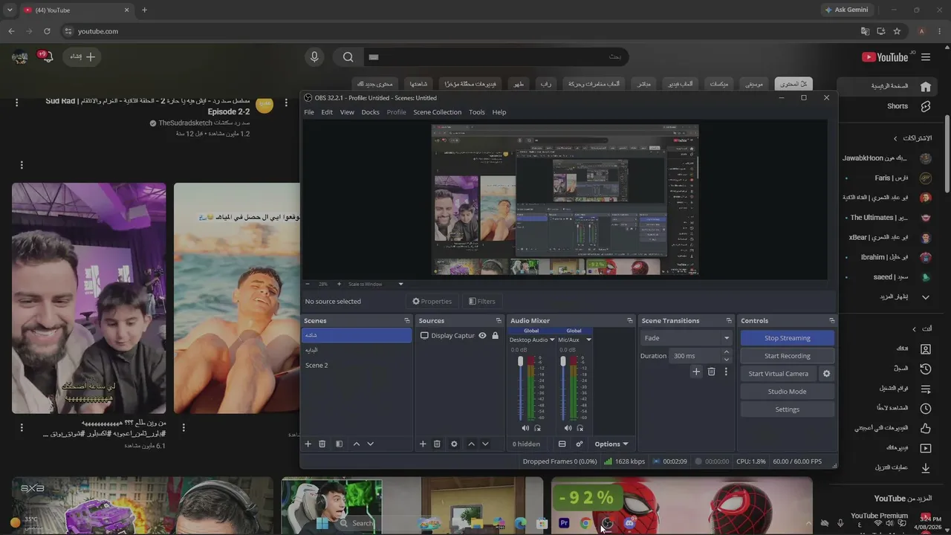Screen dimensions: 951x535
Task: Increase transition Duration with up arrow
Action: [727, 352]
